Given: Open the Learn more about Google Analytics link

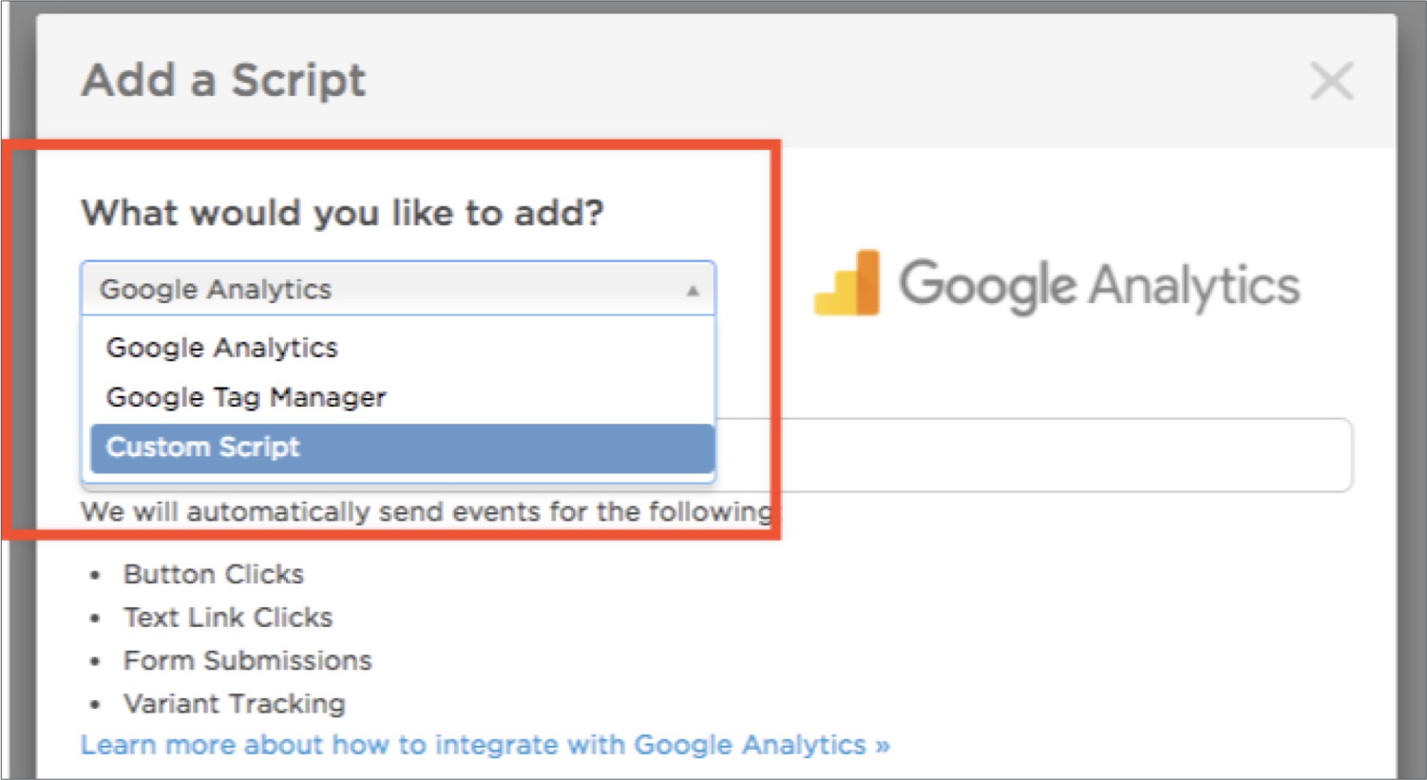Looking at the screenshot, I should coord(485,745).
